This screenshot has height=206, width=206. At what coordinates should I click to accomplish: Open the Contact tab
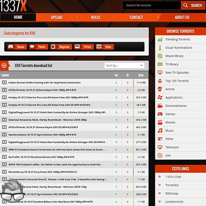click(x=136, y=17)
